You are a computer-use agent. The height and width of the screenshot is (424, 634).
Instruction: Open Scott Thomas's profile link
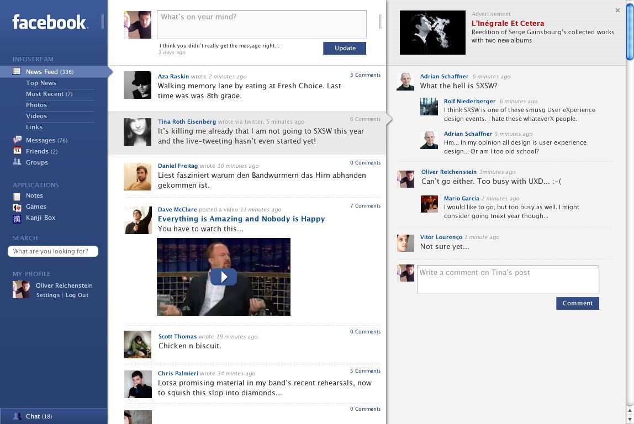[177, 336]
